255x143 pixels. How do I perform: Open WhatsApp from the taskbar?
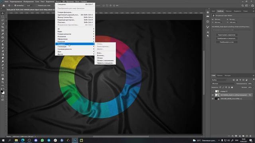[x=42, y=140]
